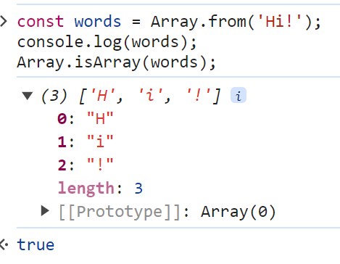Select the index 2 value "!"
The width and height of the screenshot is (340, 264).
[100, 165]
